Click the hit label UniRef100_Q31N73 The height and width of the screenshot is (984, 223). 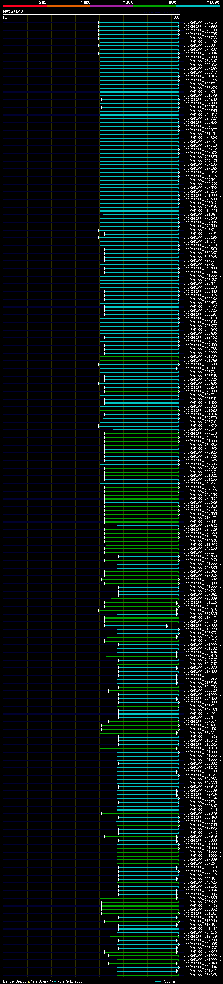coord(200,917)
